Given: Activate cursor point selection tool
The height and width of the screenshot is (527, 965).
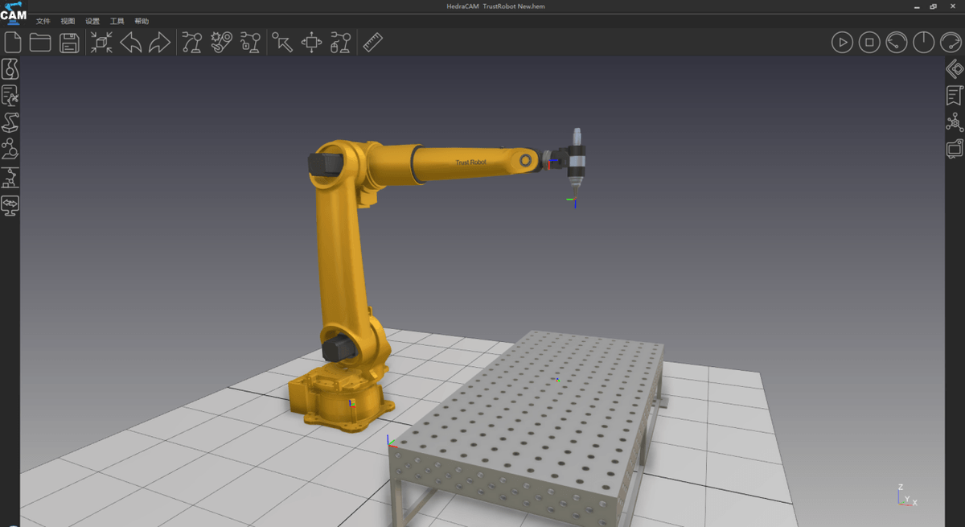Looking at the screenshot, I should click(282, 43).
